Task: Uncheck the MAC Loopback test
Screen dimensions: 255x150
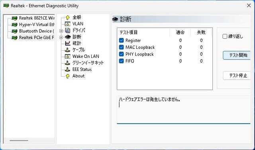Action: pos(121,47)
